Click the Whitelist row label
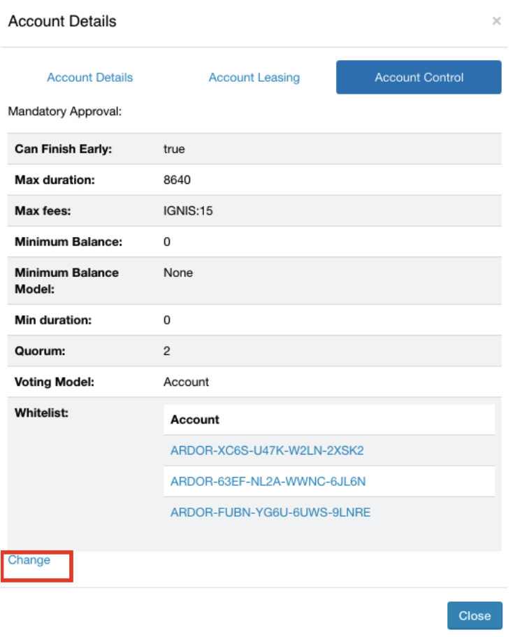The width and height of the screenshot is (513, 637). (x=41, y=413)
